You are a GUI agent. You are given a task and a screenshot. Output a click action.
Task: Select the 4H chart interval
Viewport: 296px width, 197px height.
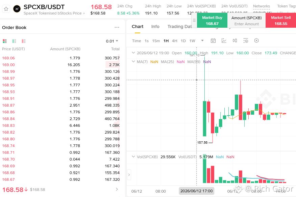click(174, 41)
